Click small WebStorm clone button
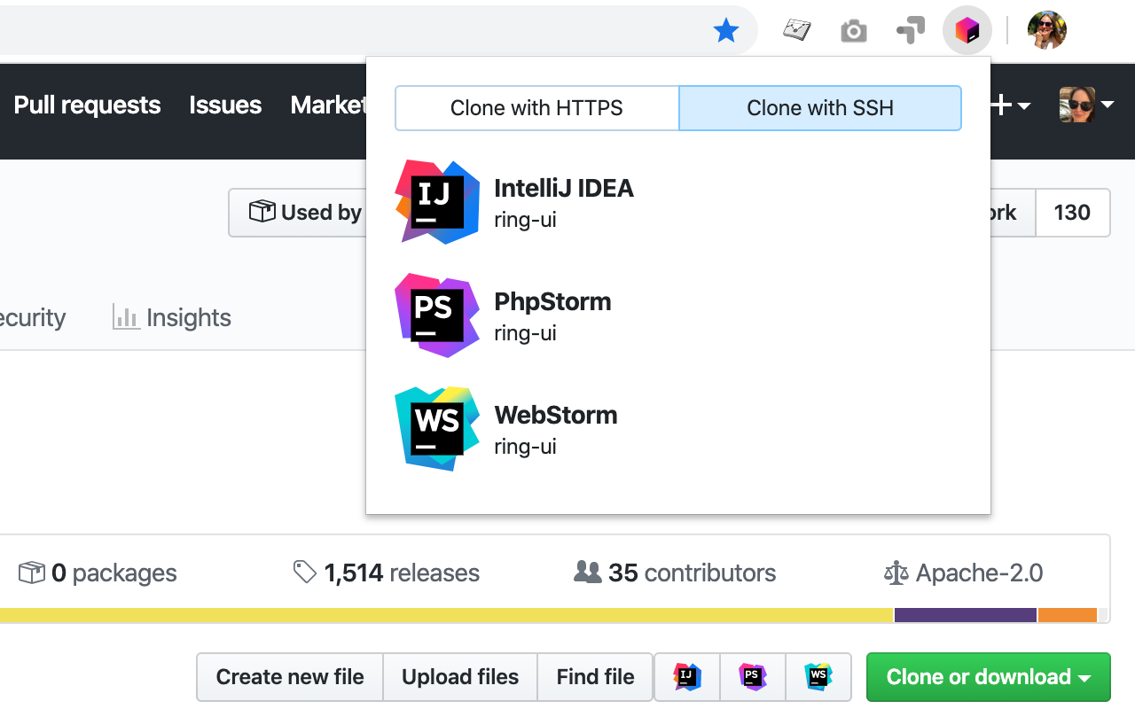The width and height of the screenshot is (1135, 709). click(818, 677)
